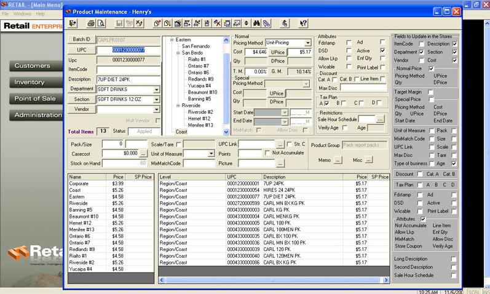The width and height of the screenshot is (490, 294).
Task: Enable the Fdstamp attribute checkbox
Action: click(349, 42)
